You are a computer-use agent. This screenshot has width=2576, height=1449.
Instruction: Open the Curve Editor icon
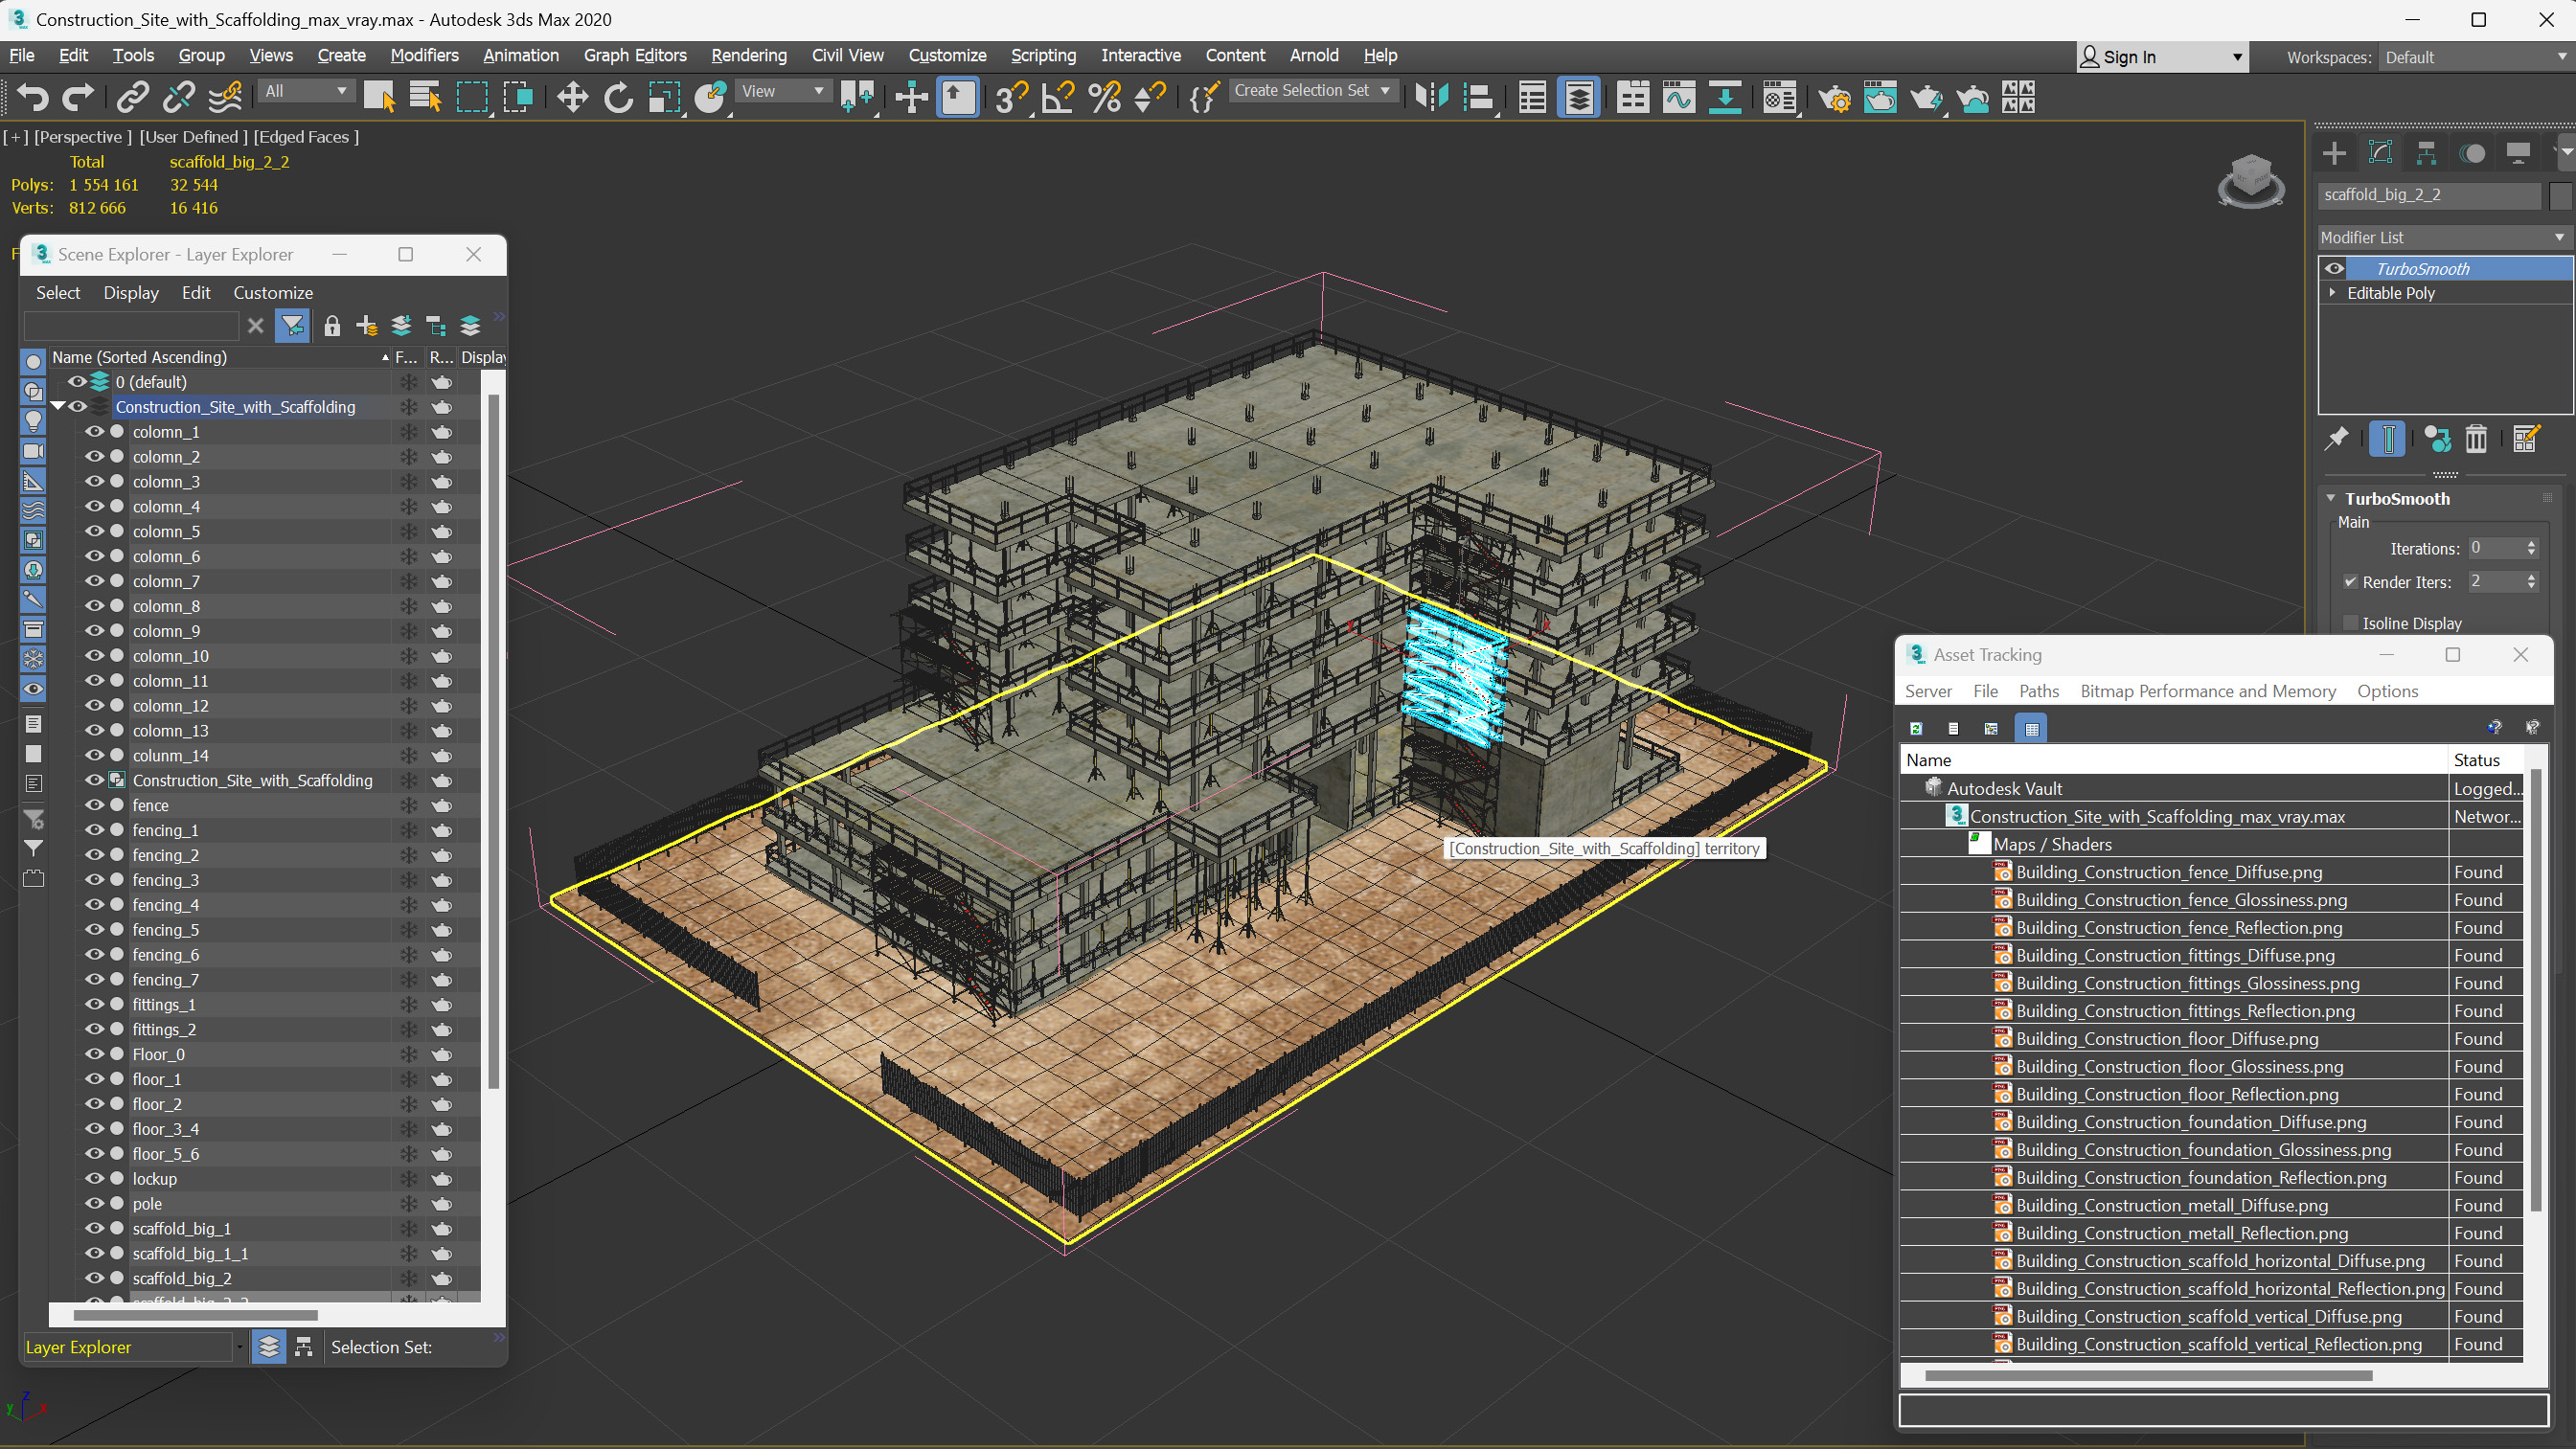[1679, 97]
